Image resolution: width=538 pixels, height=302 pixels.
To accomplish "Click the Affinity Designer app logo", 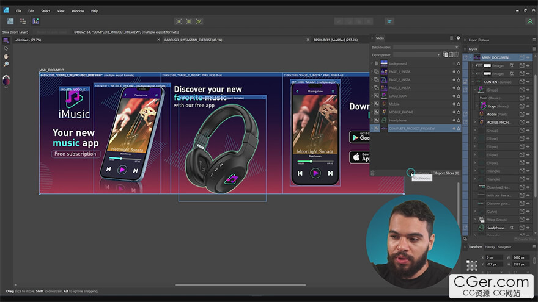I will [6, 10].
